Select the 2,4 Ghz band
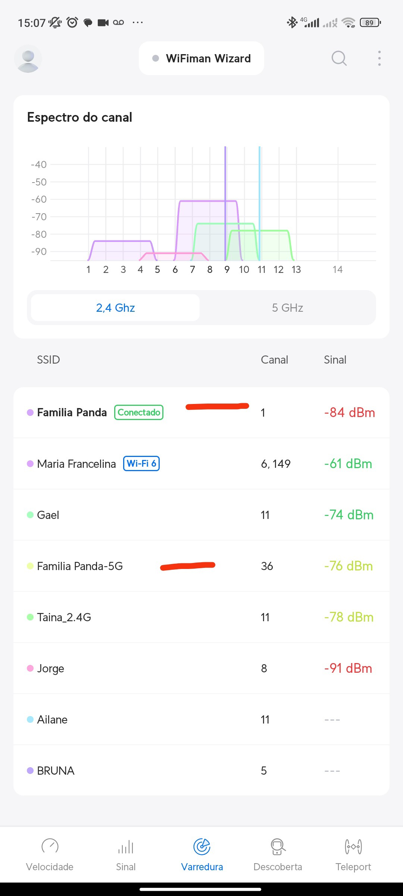This screenshot has width=403, height=896. (x=115, y=308)
